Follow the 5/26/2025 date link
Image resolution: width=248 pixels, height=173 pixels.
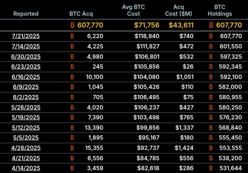click(x=26, y=107)
